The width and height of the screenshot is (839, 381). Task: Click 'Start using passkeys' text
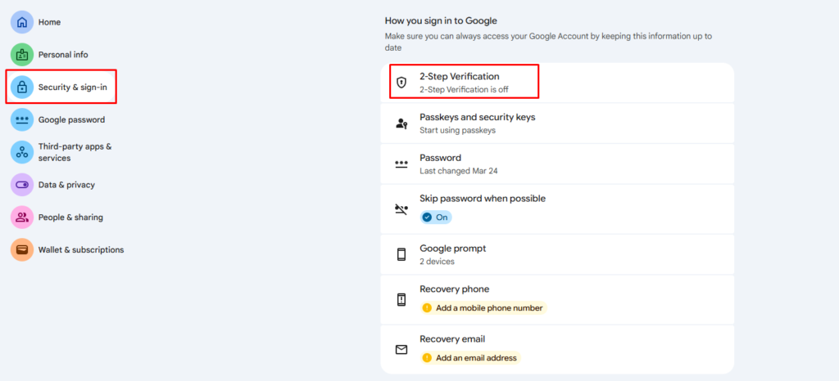(457, 130)
